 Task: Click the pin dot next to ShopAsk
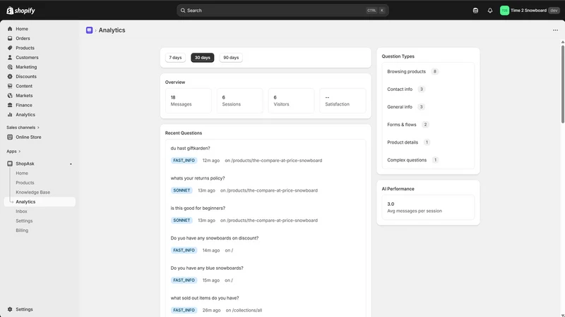pos(71,164)
